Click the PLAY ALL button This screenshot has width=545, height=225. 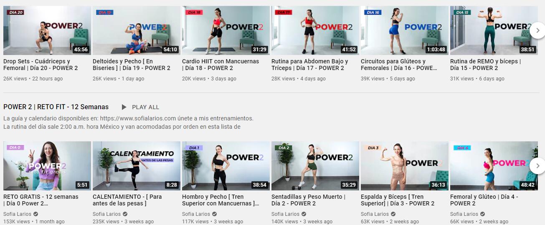point(140,107)
